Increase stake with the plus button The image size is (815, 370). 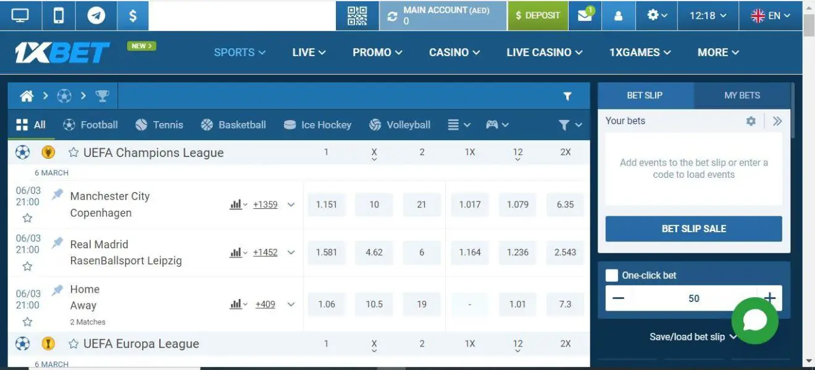pos(769,298)
